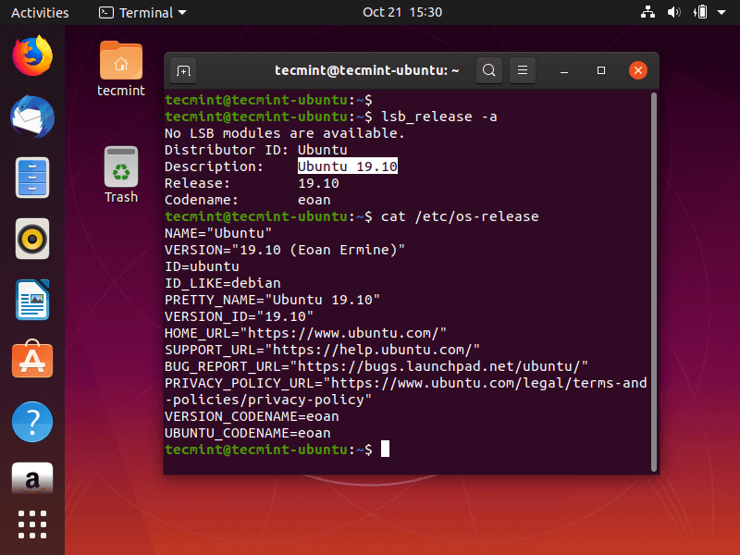The width and height of the screenshot is (740, 555).
Task: Show the Applications grid
Action: pos(31,524)
